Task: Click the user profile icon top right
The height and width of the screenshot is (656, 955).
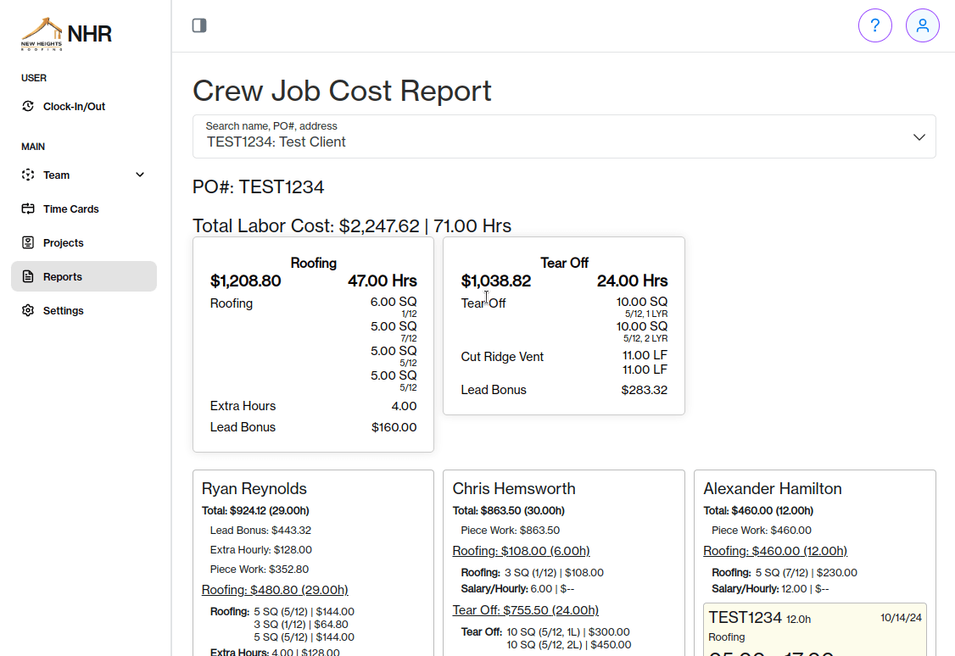Action: tap(923, 25)
